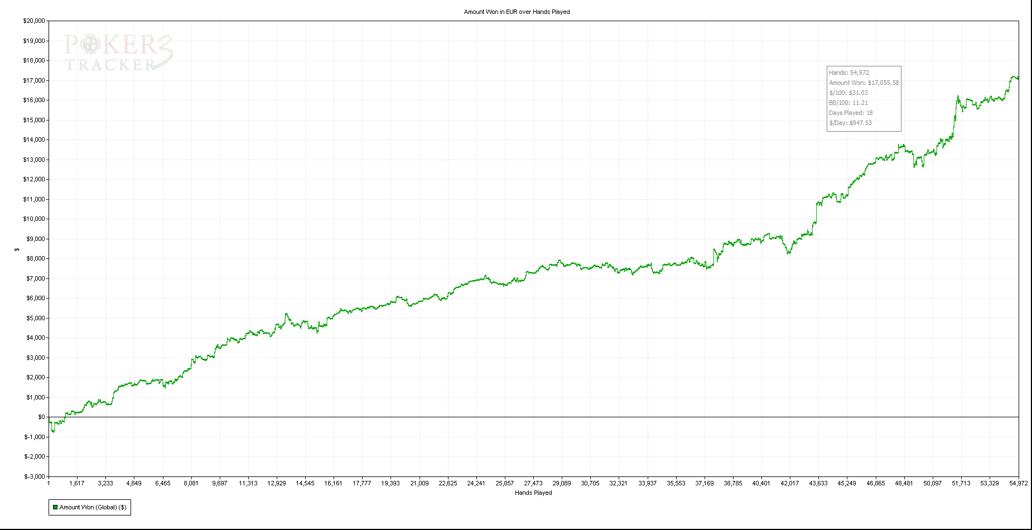Click the $9,000 y-axis label
The width and height of the screenshot is (1032, 530).
(36, 239)
